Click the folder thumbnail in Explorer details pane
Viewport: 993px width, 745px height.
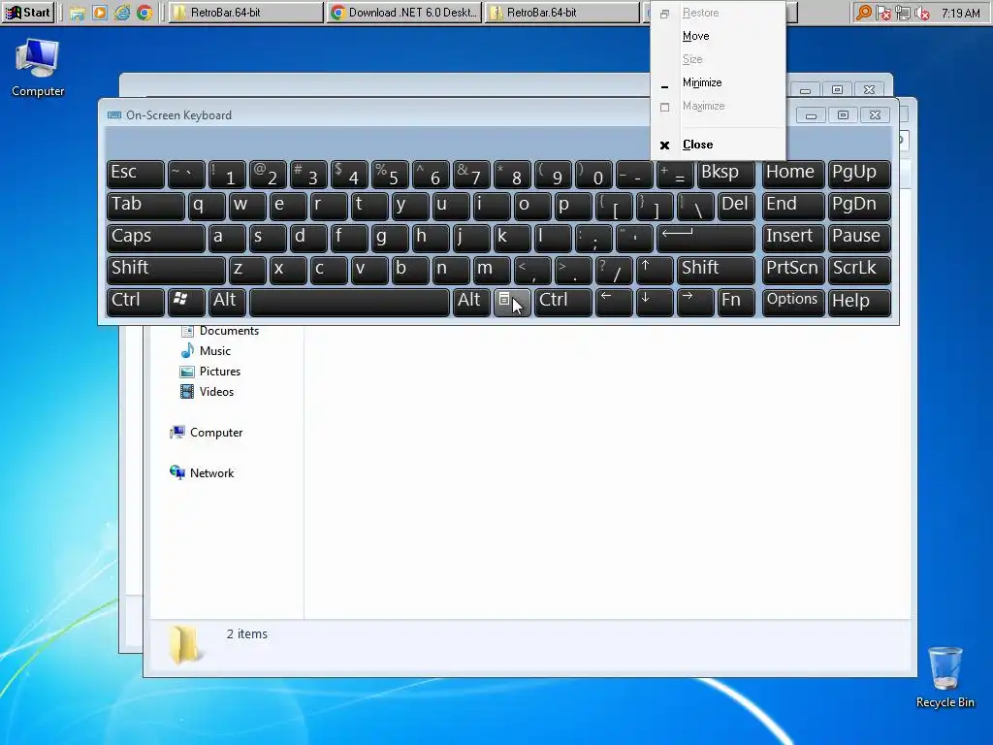pyautogui.click(x=183, y=644)
